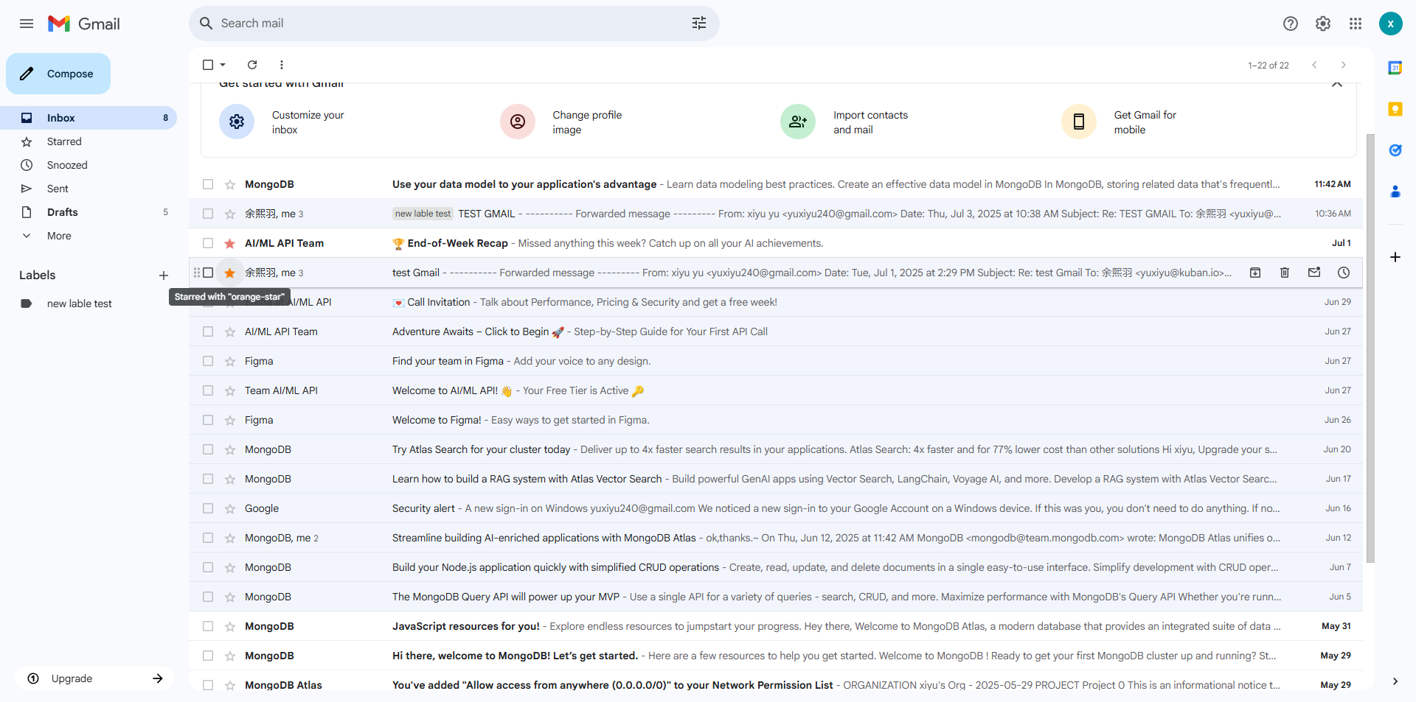
Task: Click the Get Gmail for mobile icon
Action: tap(1079, 122)
